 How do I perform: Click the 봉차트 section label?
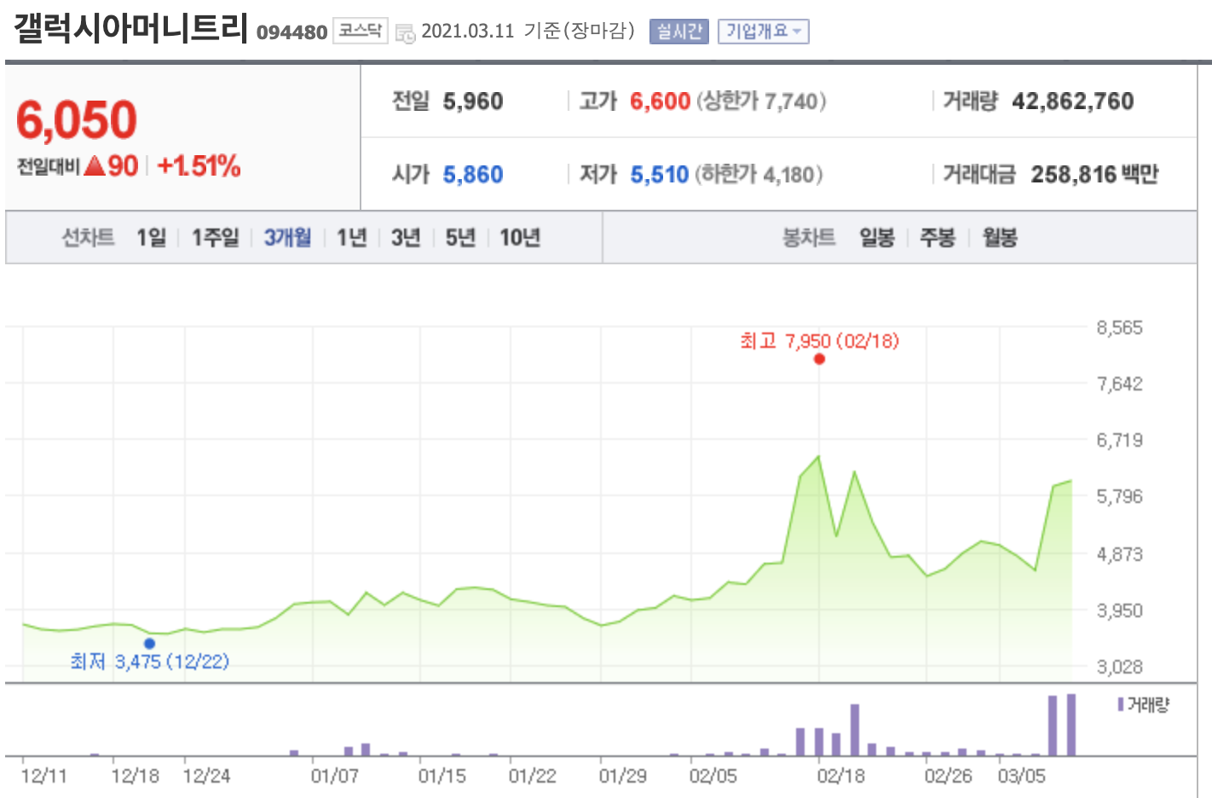point(809,237)
